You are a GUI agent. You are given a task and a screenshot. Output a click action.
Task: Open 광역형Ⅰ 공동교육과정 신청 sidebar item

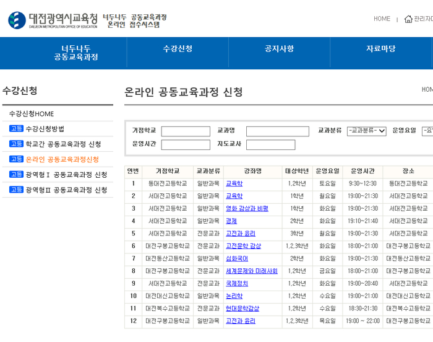pos(66,175)
